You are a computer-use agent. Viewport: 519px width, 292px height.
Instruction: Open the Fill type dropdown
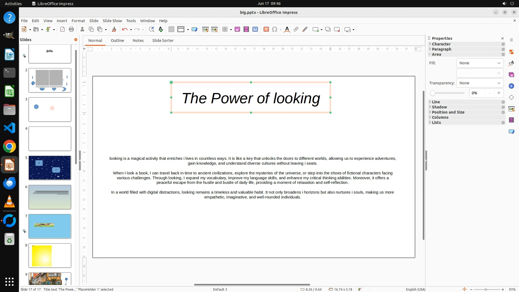[x=480, y=63]
